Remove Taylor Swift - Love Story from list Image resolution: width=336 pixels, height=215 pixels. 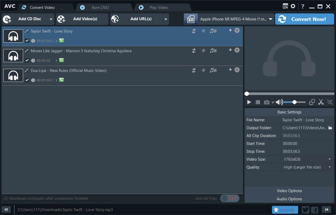point(237,31)
